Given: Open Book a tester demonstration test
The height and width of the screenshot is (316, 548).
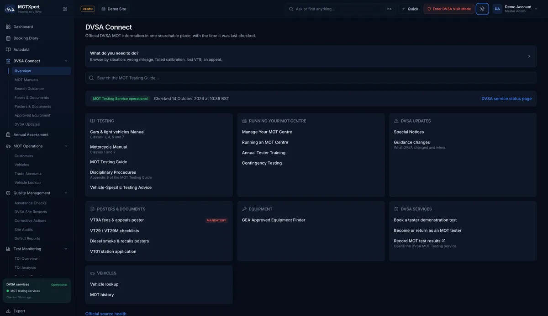Looking at the screenshot, I should click(425, 220).
